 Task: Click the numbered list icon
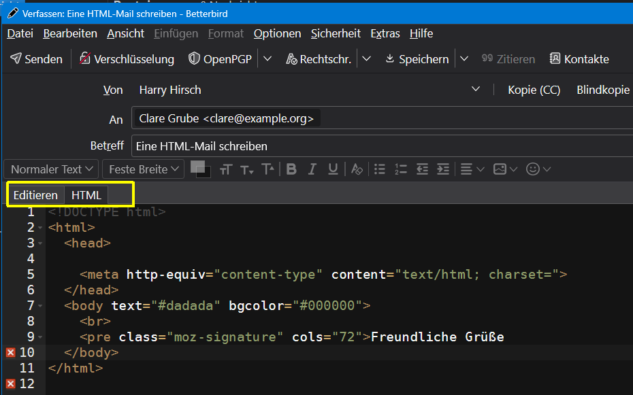click(x=401, y=169)
